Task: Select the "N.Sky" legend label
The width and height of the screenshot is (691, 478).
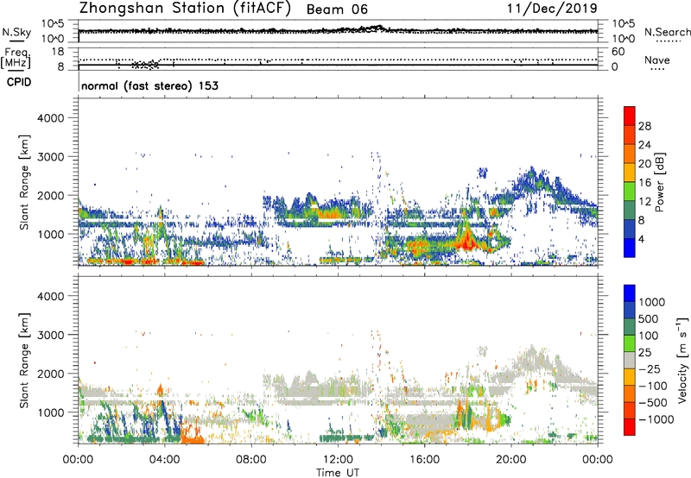Action: 16,32
